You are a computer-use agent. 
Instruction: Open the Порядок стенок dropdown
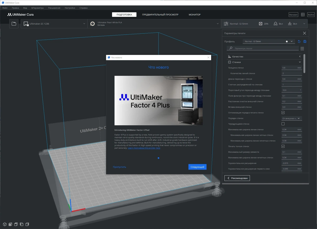pos(292,118)
